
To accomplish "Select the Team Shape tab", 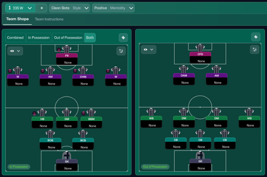I will (x=16, y=19).
